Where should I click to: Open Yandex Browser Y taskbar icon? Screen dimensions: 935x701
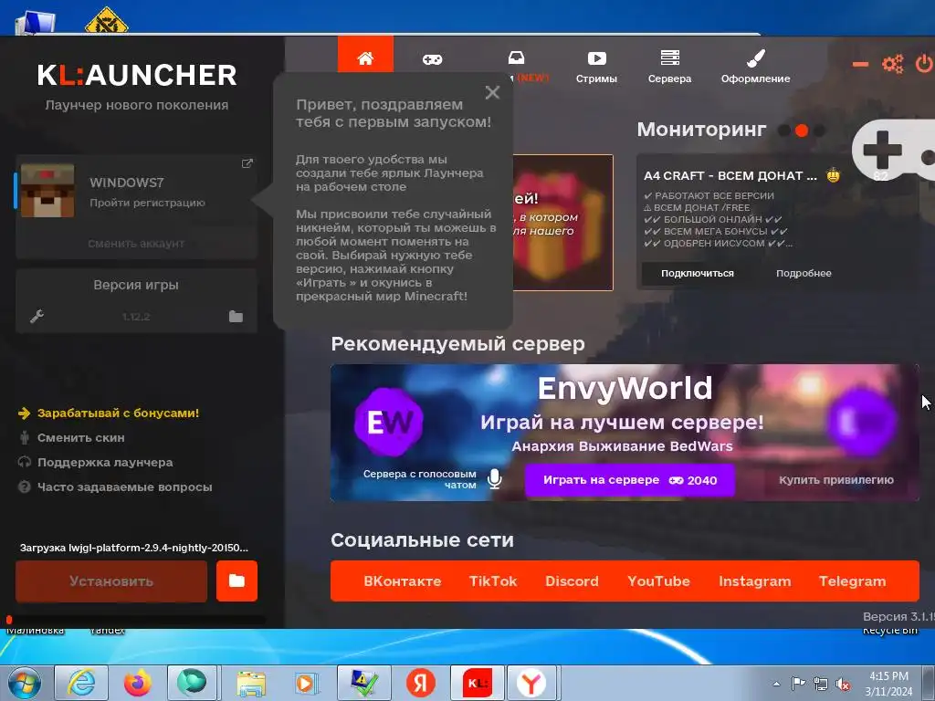point(531,683)
